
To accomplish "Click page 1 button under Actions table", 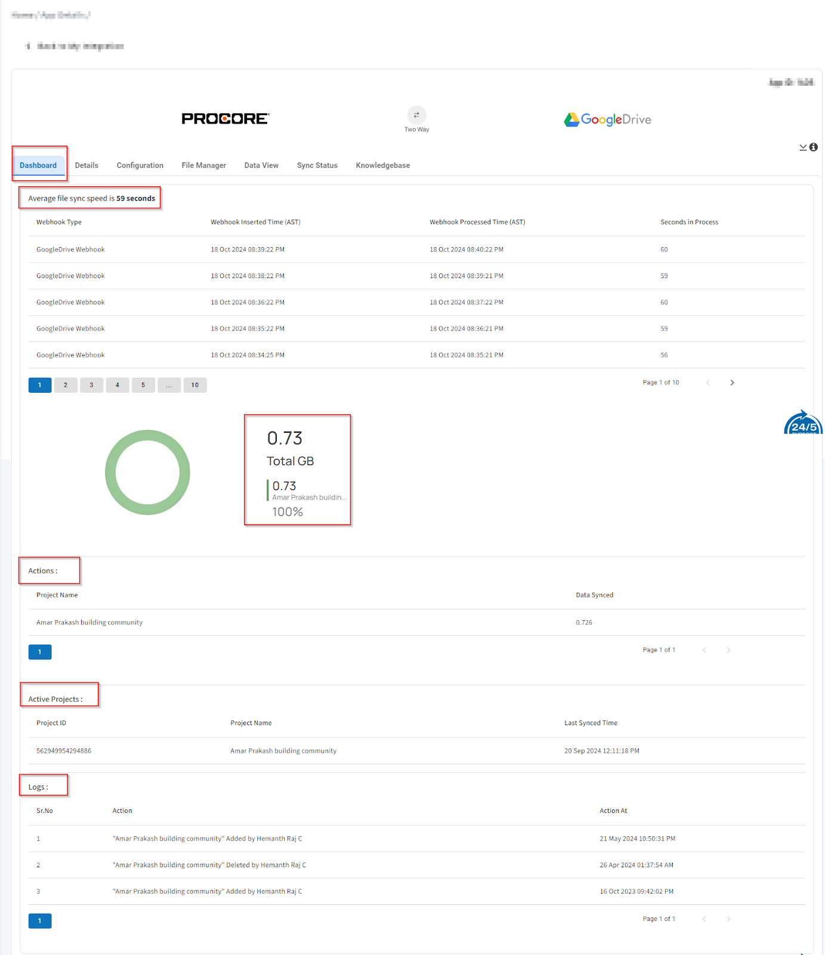I will [x=40, y=652].
